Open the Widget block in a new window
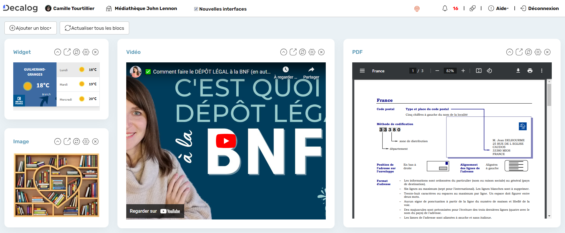565x233 pixels. pyautogui.click(x=67, y=52)
